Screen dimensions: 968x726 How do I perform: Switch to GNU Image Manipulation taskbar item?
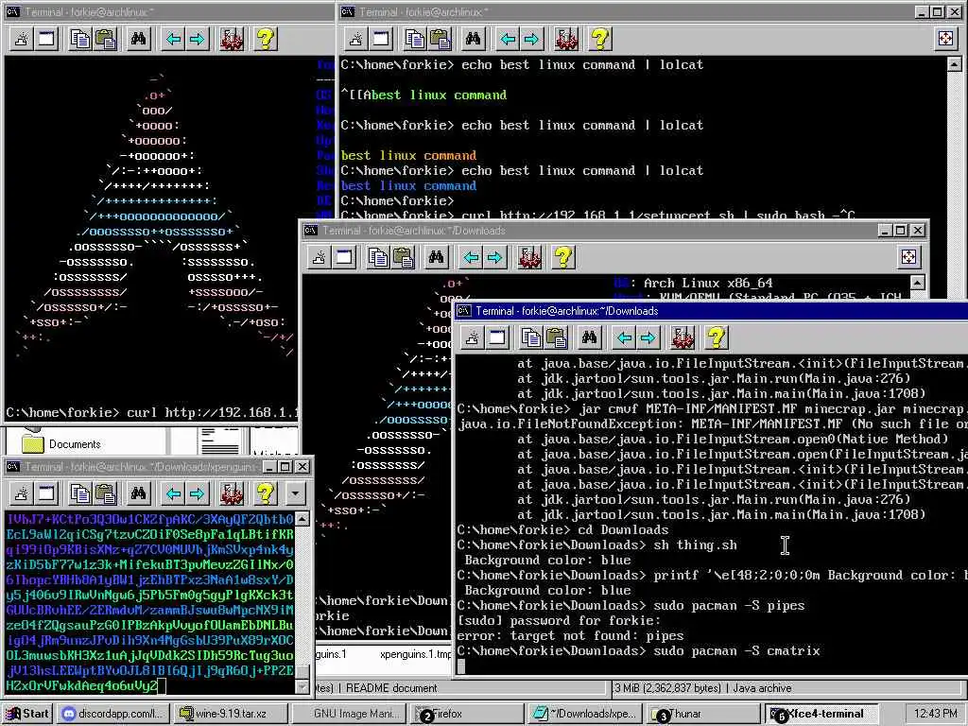click(349, 714)
